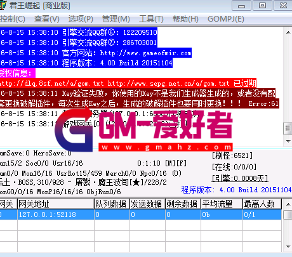The height and width of the screenshot is (257, 292).
Task: Click the 队列数据 column header
Action: [112, 204]
